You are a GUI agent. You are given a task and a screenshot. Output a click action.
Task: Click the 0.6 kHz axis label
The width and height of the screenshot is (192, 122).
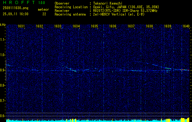[2, 116]
